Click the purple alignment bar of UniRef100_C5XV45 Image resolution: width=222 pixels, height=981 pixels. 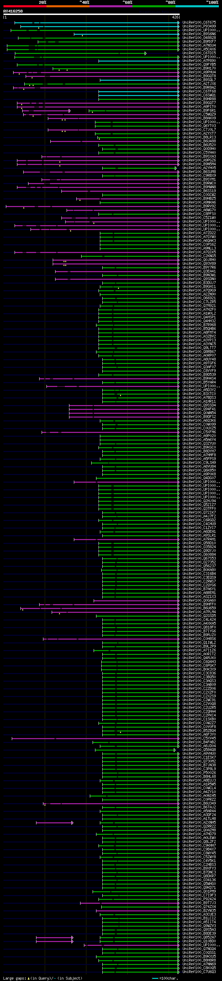[95, 738]
